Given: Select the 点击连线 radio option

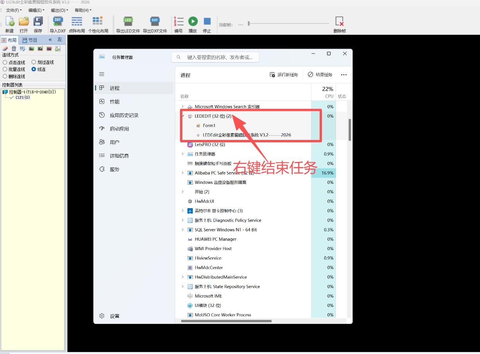Looking at the screenshot, I should click(4, 62).
